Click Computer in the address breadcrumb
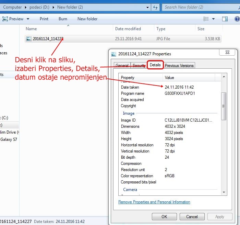The image size is (240, 225). [12, 7]
